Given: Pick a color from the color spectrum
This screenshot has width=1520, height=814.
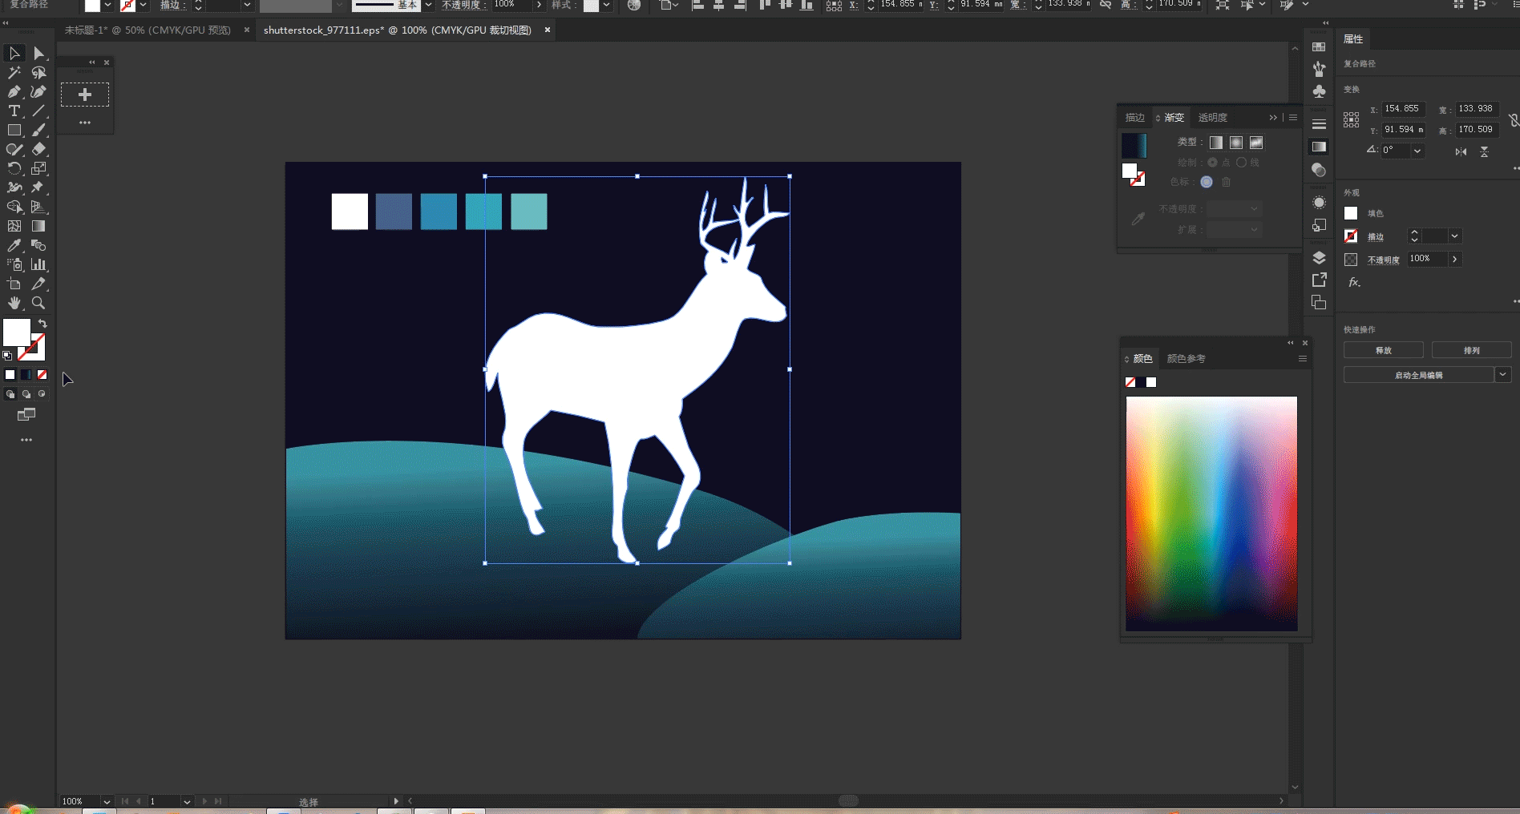Looking at the screenshot, I should tap(1212, 513).
